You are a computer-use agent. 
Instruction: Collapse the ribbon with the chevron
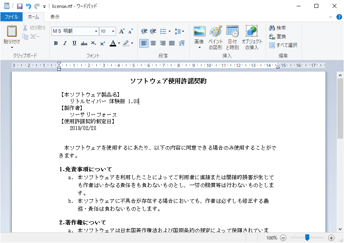[331, 17]
